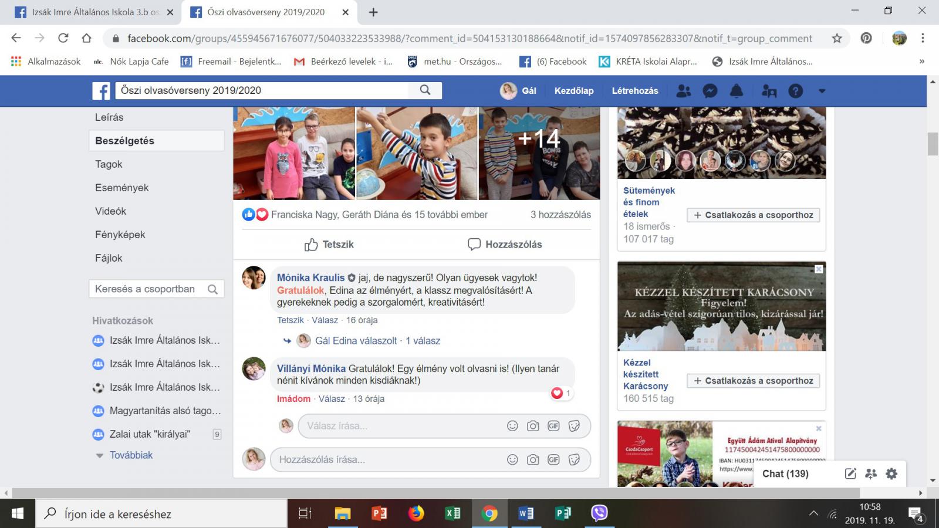Click the Keresés a csoportban search field
Image resolution: width=939 pixels, height=528 pixels.
click(x=147, y=289)
